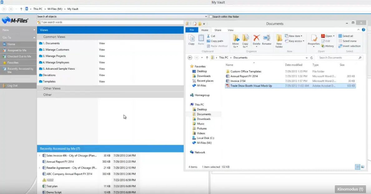Click Log Out in M-Files sidebar
371x194 pixels.
tap(12, 86)
